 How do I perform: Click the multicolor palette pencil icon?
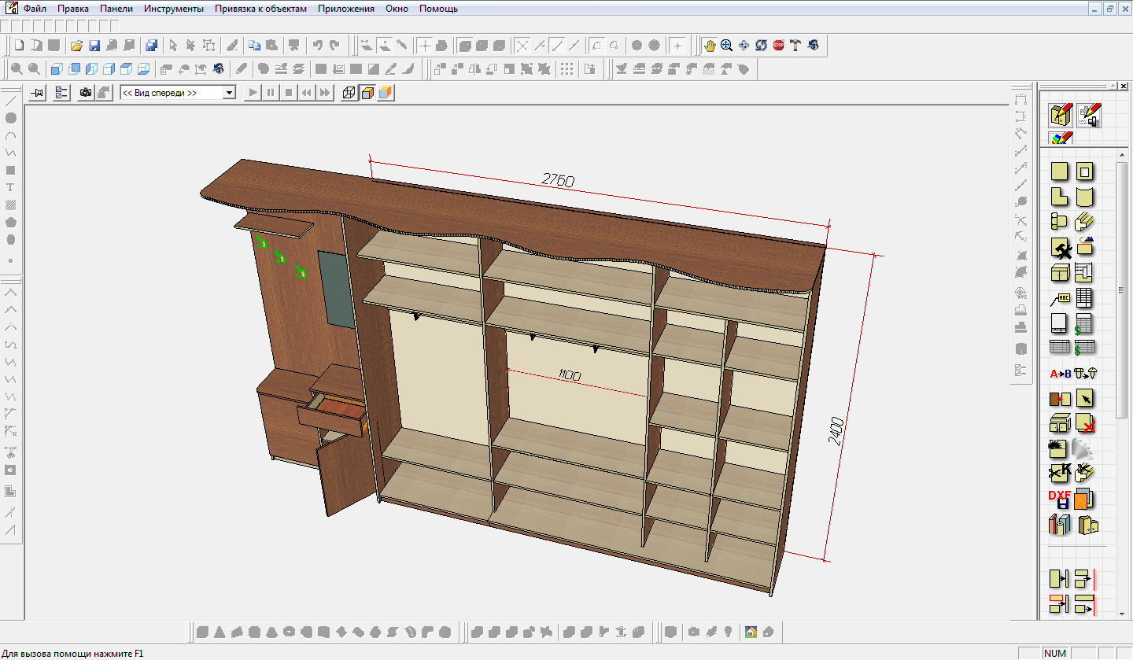(1061, 138)
